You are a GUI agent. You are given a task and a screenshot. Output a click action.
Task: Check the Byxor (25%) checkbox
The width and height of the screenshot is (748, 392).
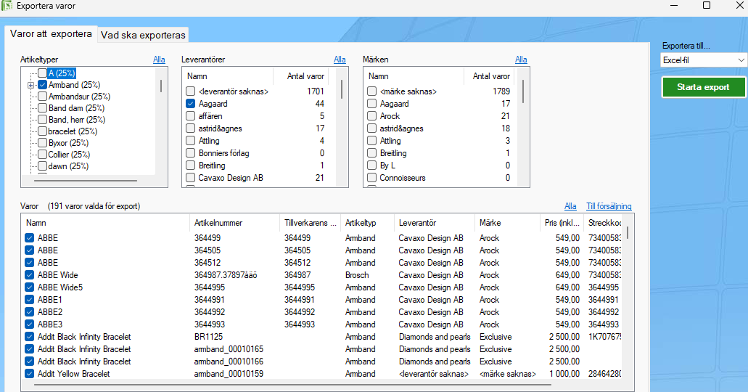(x=43, y=143)
